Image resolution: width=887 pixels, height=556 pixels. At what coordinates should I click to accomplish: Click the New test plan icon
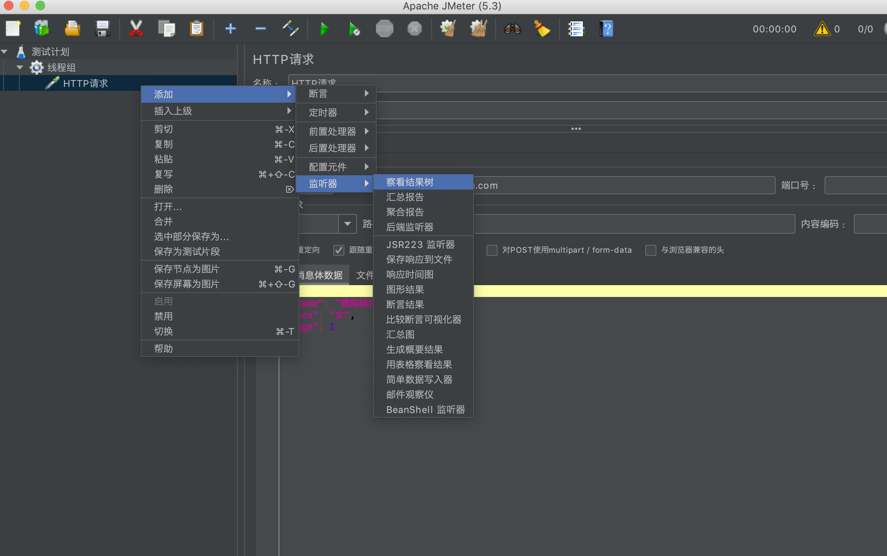pyautogui.click(x=13, y=28)
